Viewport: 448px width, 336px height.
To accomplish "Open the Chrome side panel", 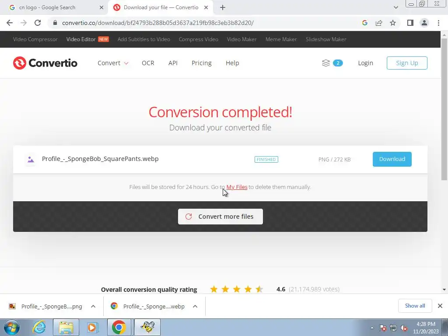I will pos(410,23).
